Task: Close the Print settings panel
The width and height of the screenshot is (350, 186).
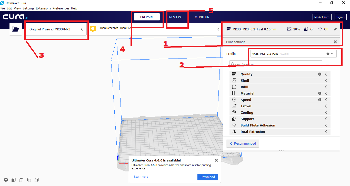Action: [335, 42]
